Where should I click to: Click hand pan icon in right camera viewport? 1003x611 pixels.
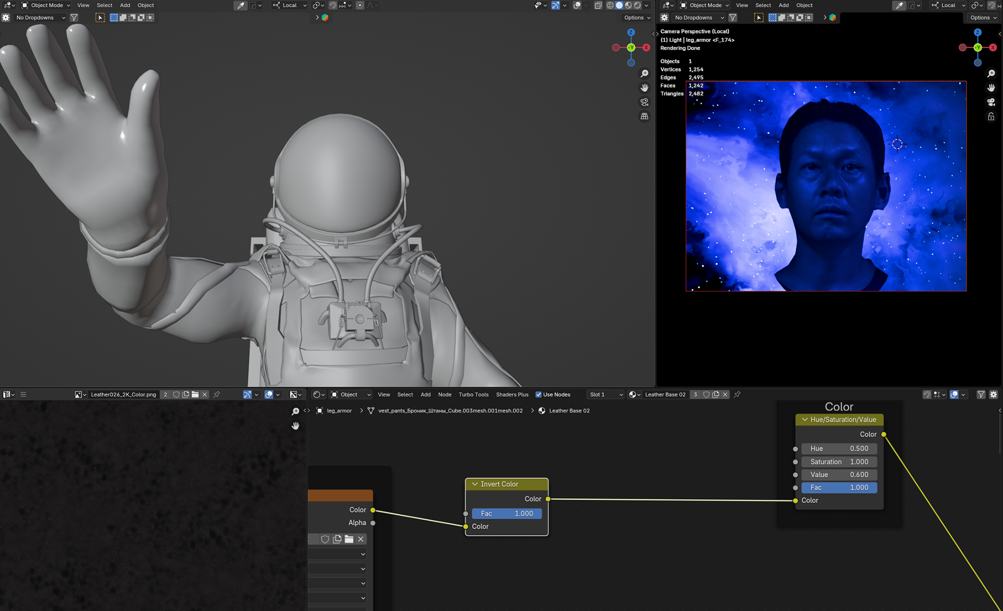pyautogui.click(x=991, y=88)
